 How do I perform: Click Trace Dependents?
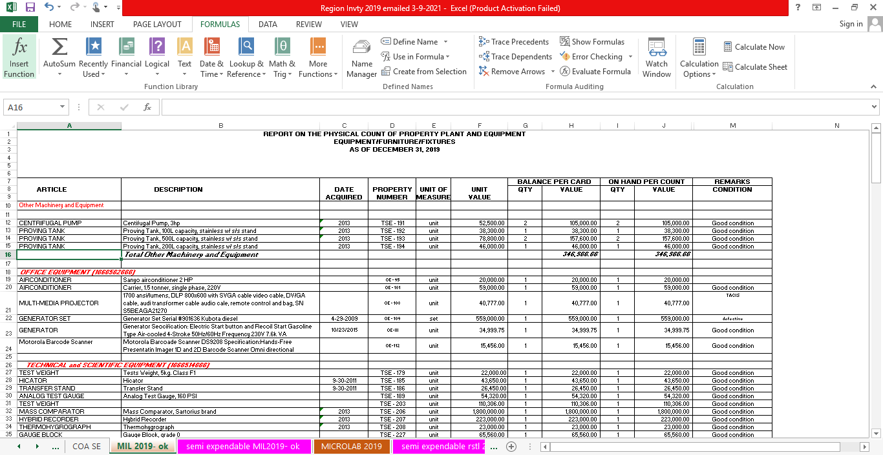[x=515, y=56]
